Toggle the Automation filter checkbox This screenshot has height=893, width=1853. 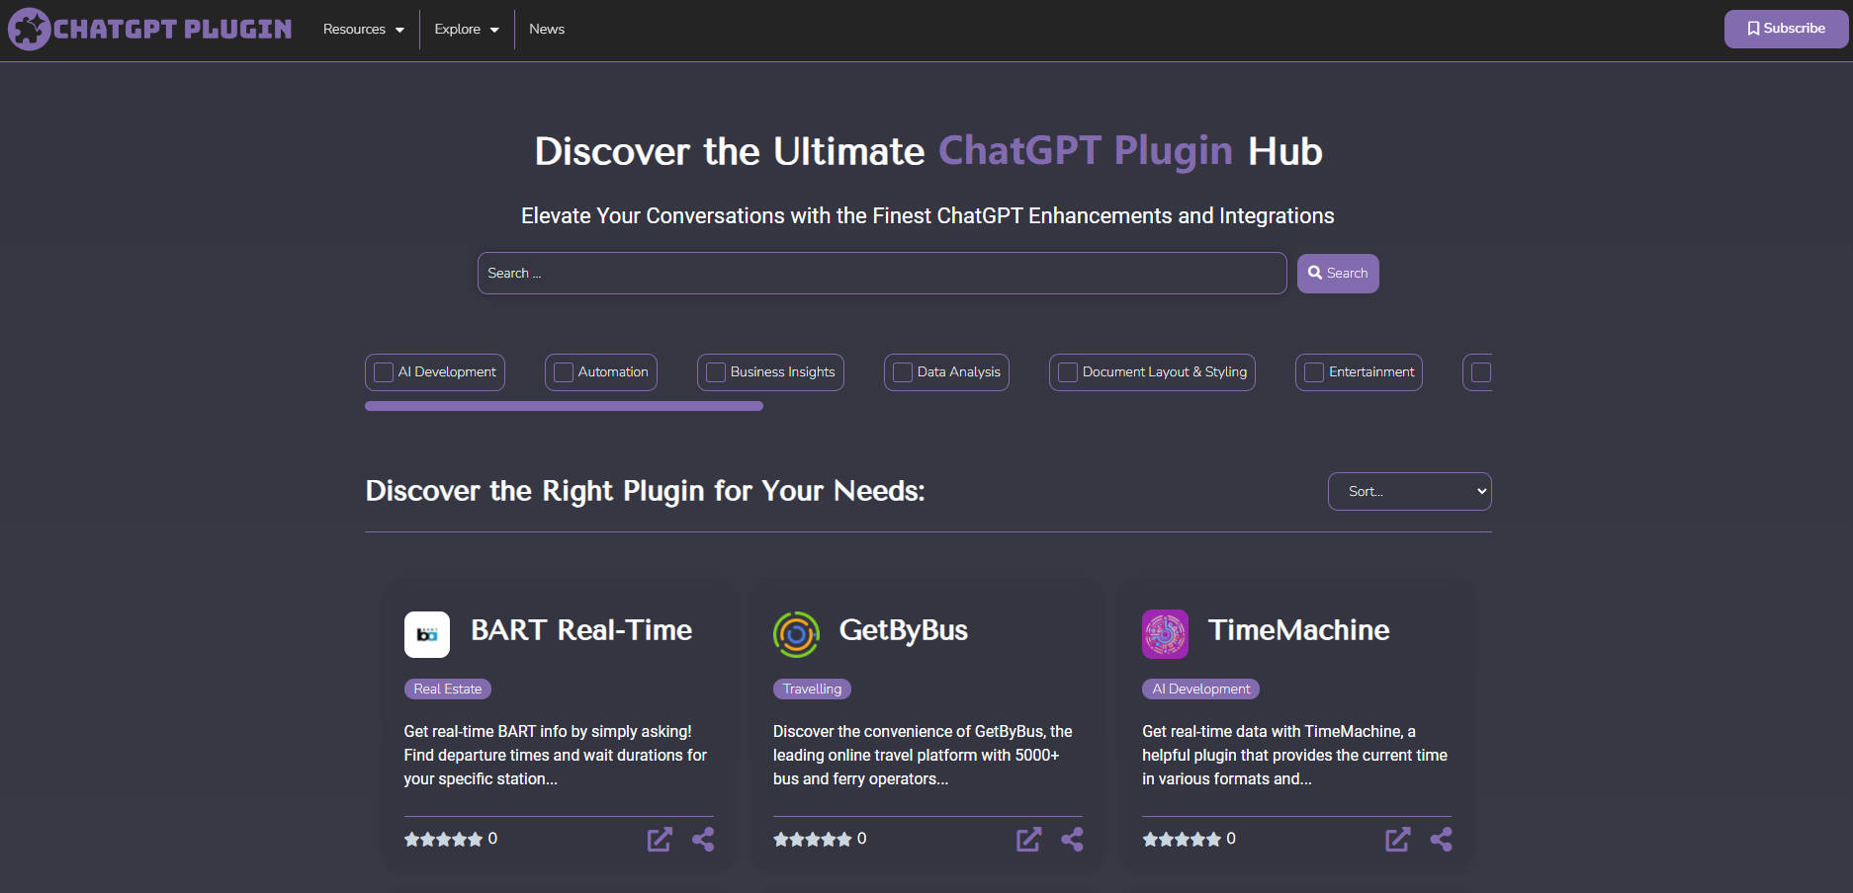(x=564, y=372)
